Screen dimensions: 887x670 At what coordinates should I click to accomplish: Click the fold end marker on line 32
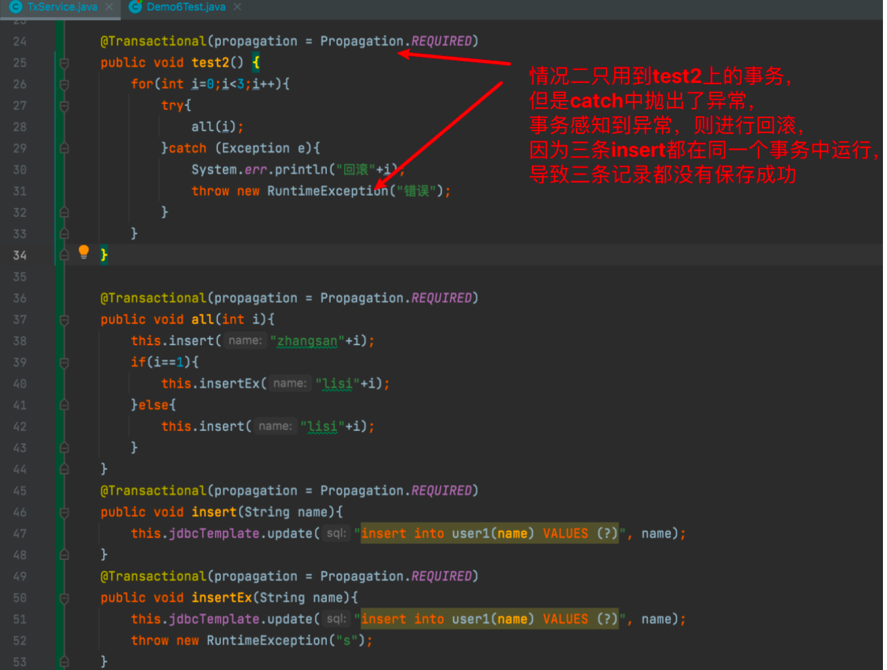(64, 213)
